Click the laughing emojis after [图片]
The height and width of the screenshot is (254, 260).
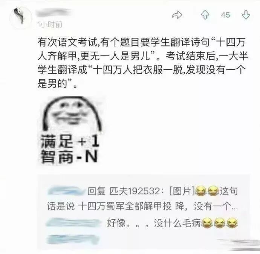tap(207, 191)
